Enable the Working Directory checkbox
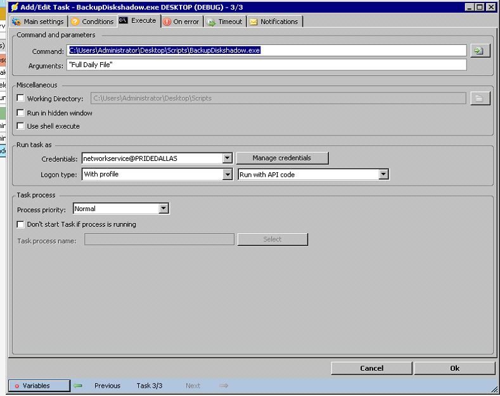 (21, 99)
